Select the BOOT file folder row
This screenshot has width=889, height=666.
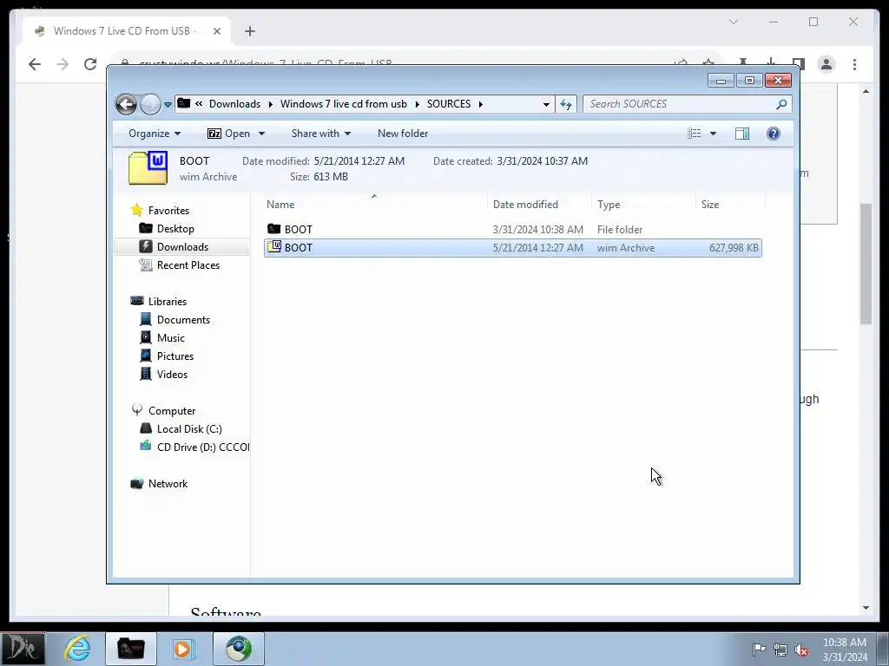(512, 229)
